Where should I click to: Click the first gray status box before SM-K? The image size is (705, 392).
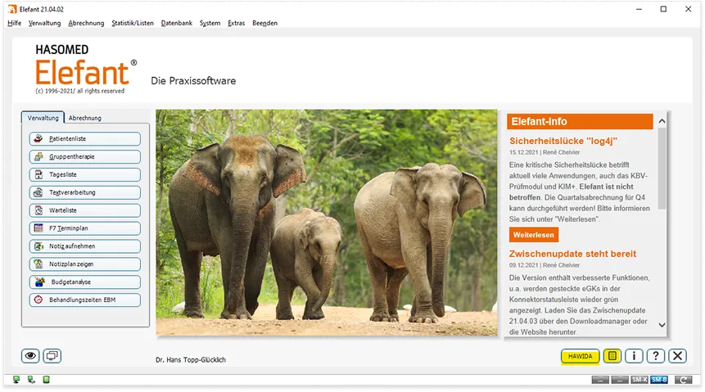point(600,380)
